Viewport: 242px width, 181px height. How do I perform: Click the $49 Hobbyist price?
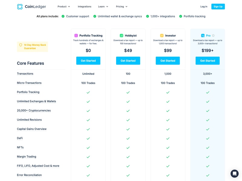point(128,50)
